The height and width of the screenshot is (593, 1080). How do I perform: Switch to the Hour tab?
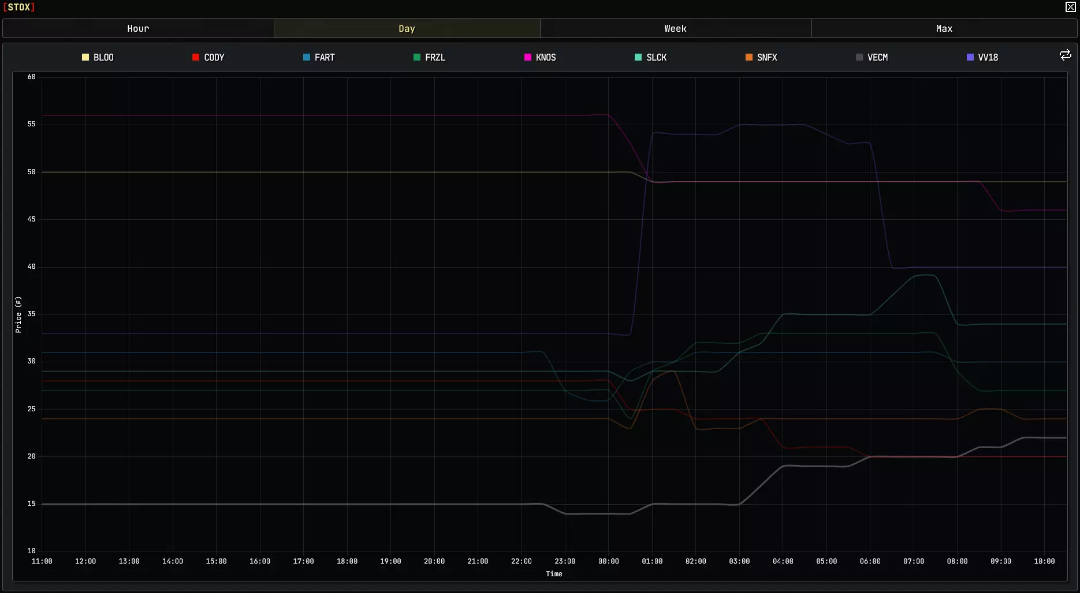pos(138,28)
